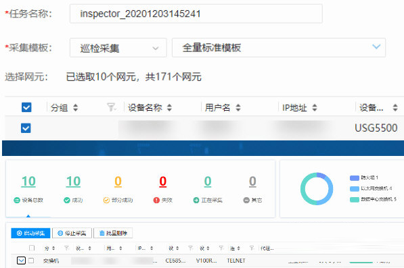This screenshot has width=404, height=268.
Task: Sort by the truncated 设备... column
Action: tap(395, 107)
